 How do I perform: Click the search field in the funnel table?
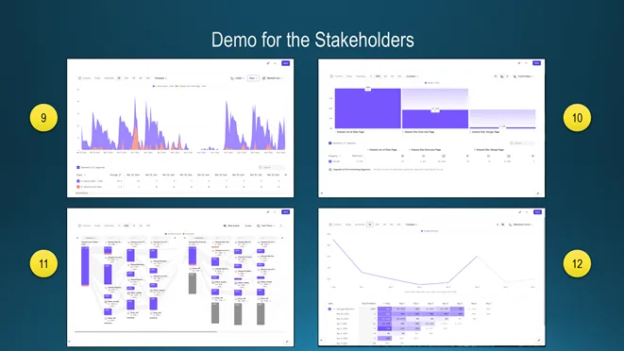(x=522, y=142)
